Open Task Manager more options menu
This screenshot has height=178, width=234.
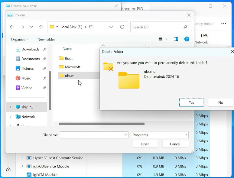click(x=224, y=24)
